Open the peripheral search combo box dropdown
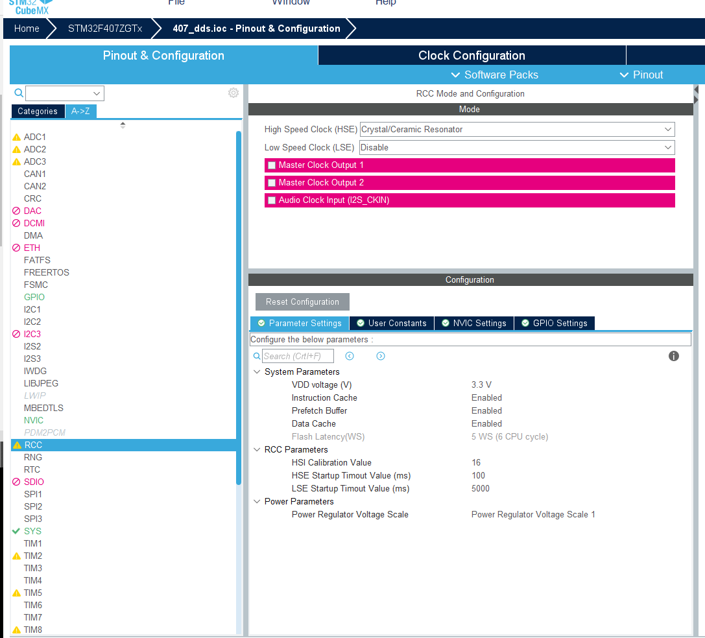This screenshot has width=705, height=638. tap(96, 93)
